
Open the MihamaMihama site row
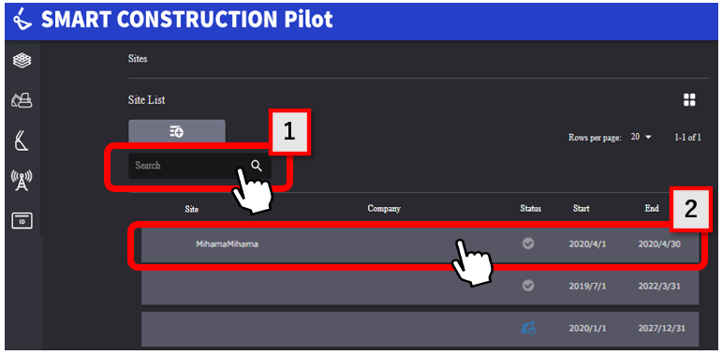pos(420,244)
